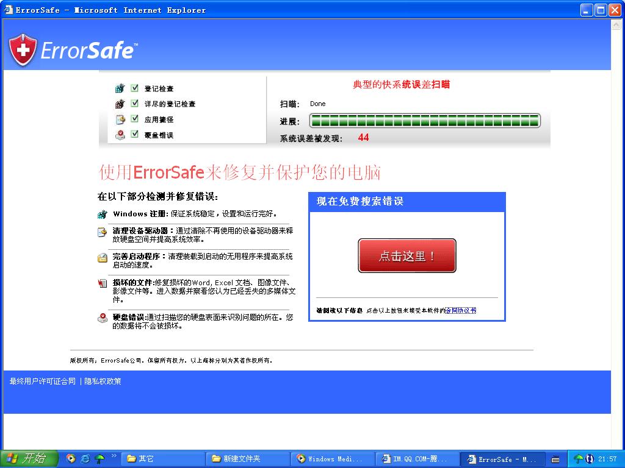Launch Windows Media Player from quick launch
Viewport: 625px width, 468px height.
[71, 458]
